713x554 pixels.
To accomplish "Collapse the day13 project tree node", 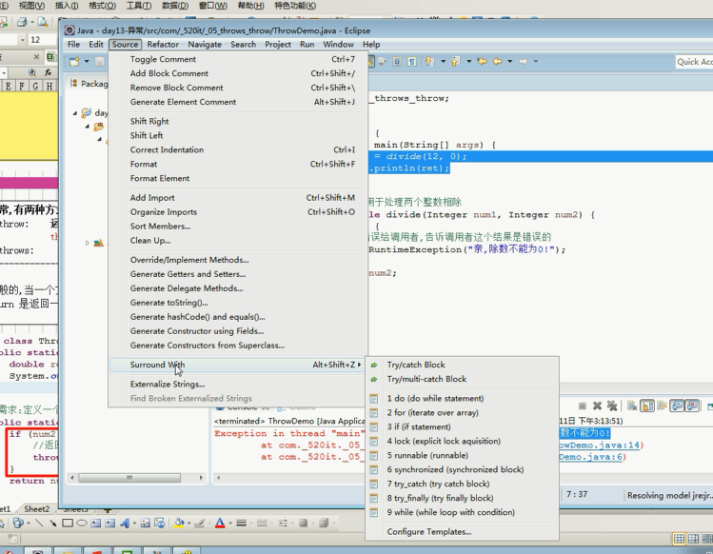I will [75, 112].
